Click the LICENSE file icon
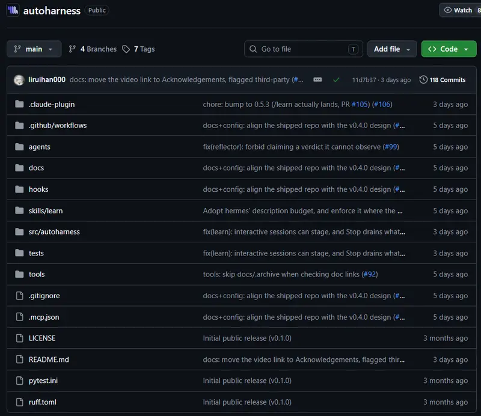This screenshot has width=481, height=416. [x=20, y=338]
